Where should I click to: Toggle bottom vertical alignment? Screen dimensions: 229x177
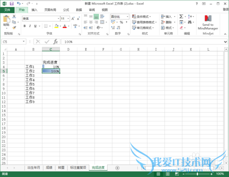pyautogui.click(x=96, y=17)
